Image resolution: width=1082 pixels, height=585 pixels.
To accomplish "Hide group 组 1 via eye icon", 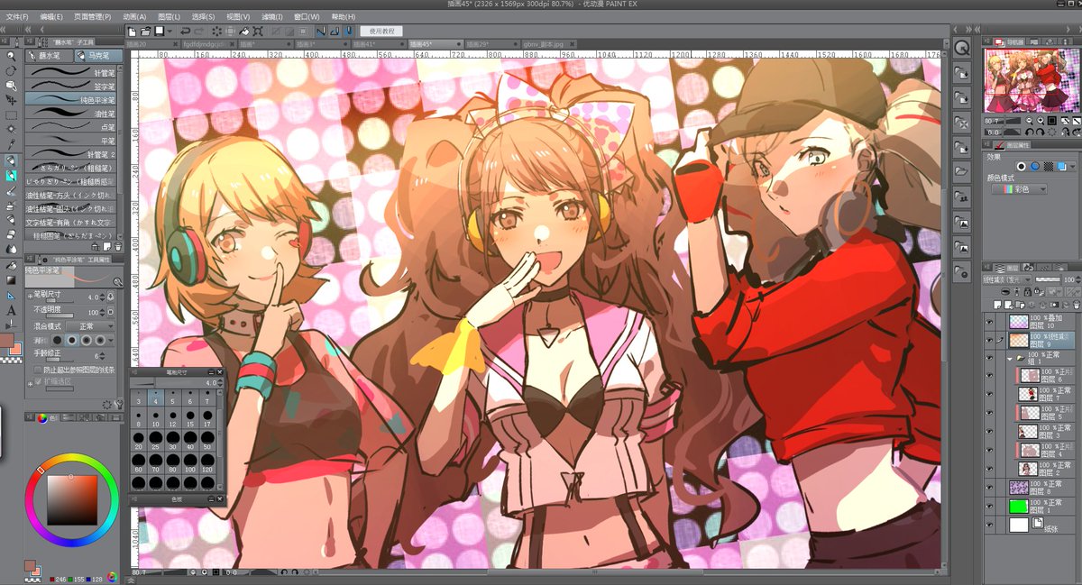I will coord(989,358).
